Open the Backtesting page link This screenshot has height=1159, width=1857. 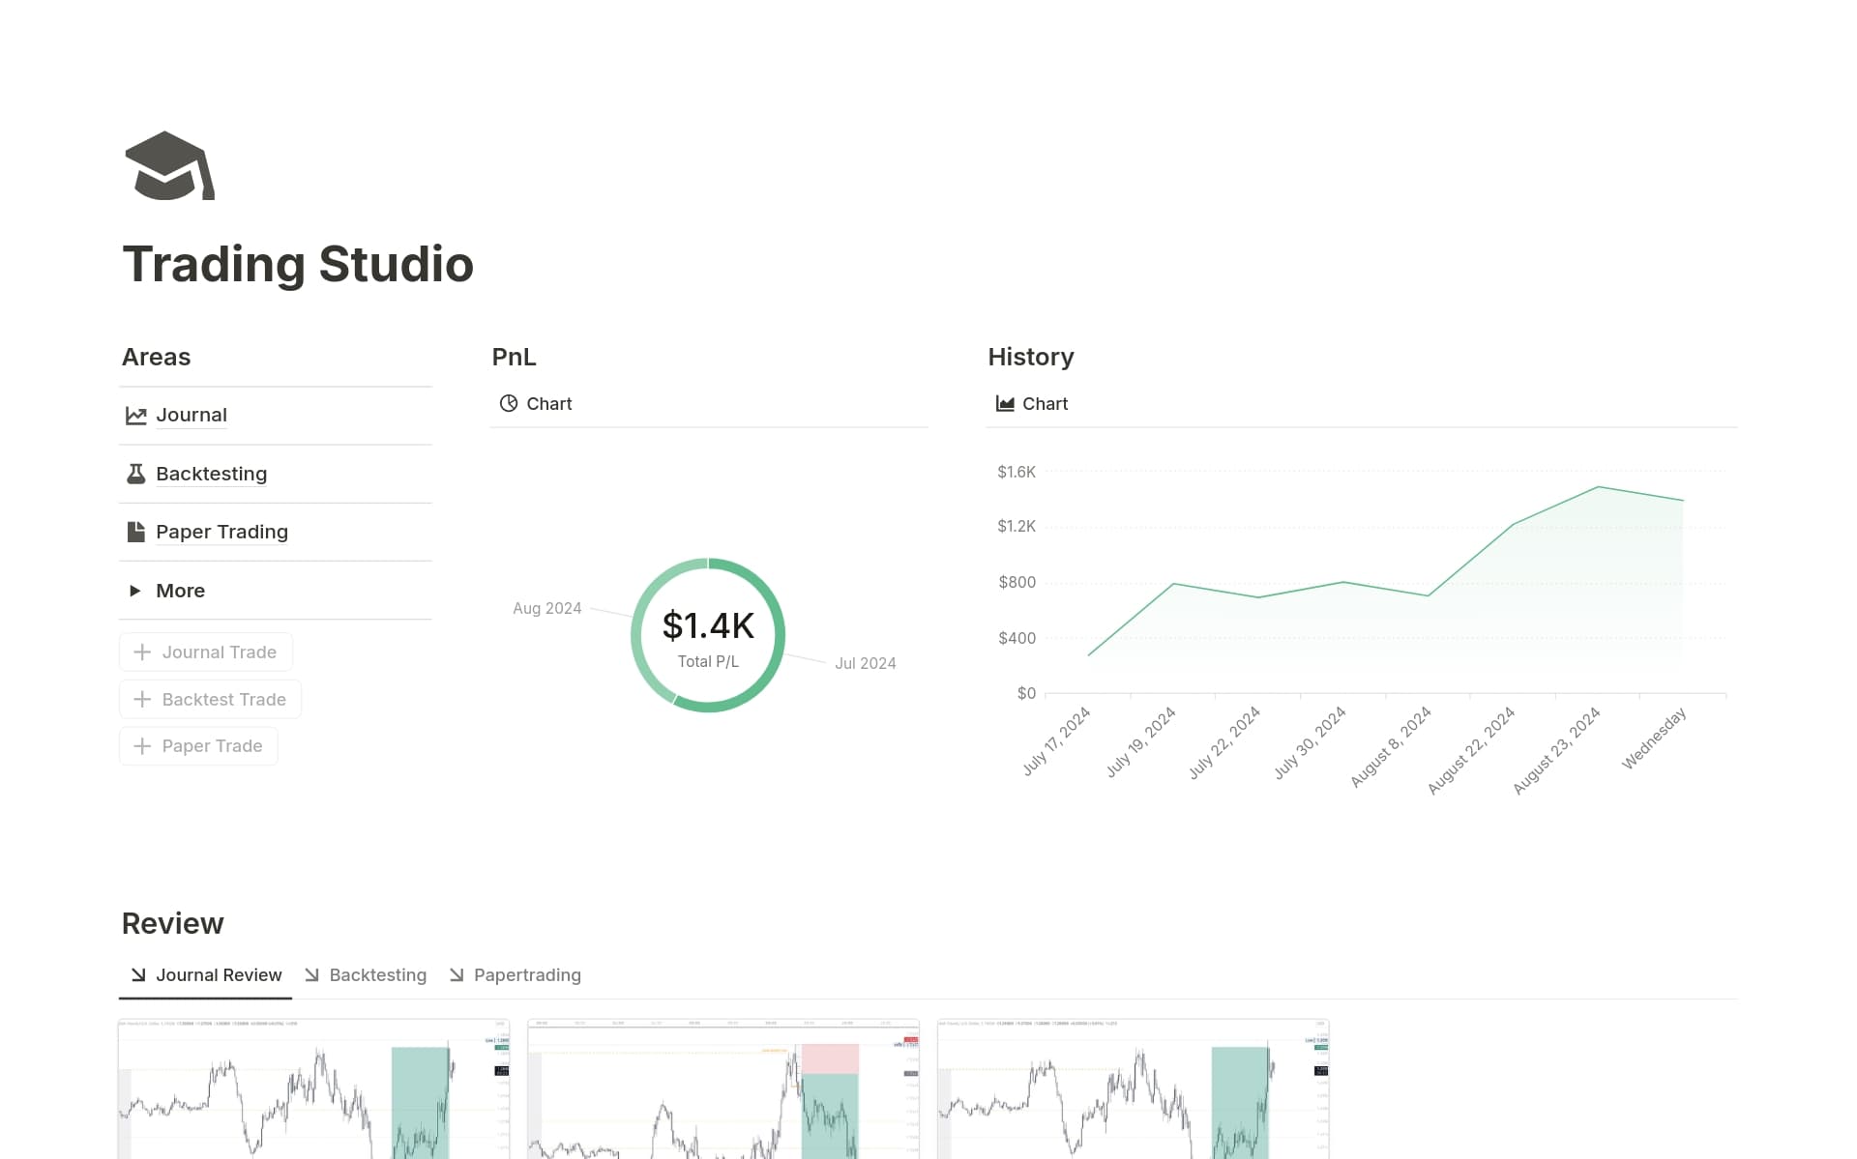click(x=211, y=474)
